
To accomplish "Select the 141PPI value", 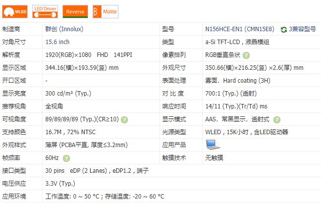I will [123, 55].
